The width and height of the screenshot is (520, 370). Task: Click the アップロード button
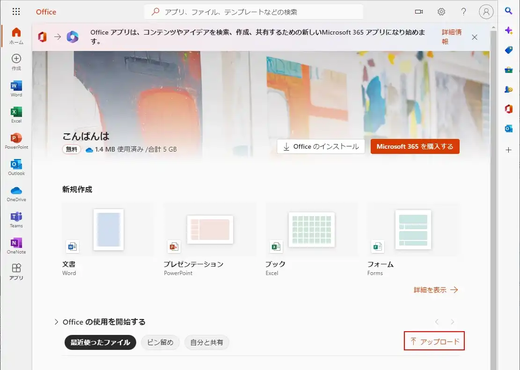434,341
